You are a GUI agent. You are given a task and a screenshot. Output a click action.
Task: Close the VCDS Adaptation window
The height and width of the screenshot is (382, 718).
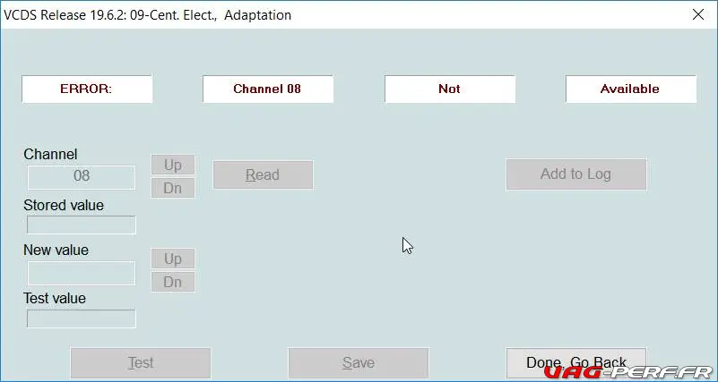point(698,14)
